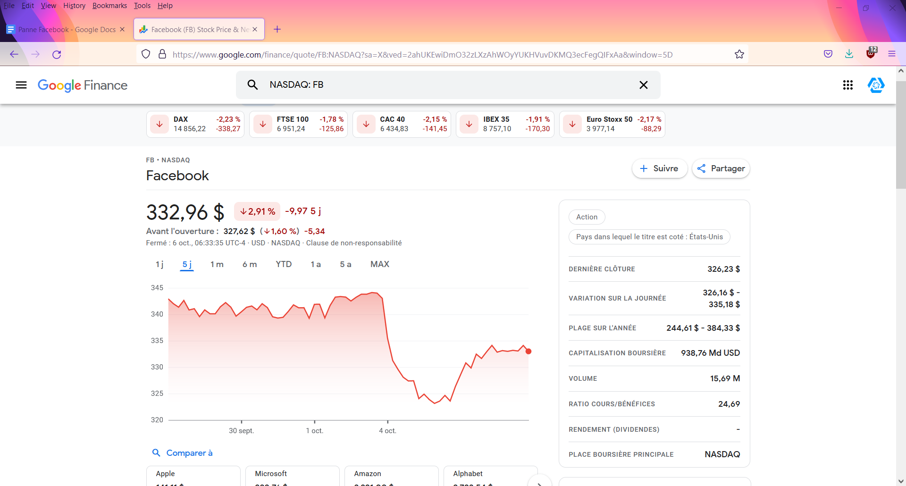Bookmark this page with the star icon

(x=739, y=54)
